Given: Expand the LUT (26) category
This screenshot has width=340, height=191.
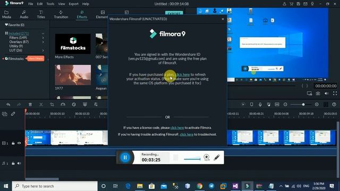Looking at the screenshot, I should [43, 50].
